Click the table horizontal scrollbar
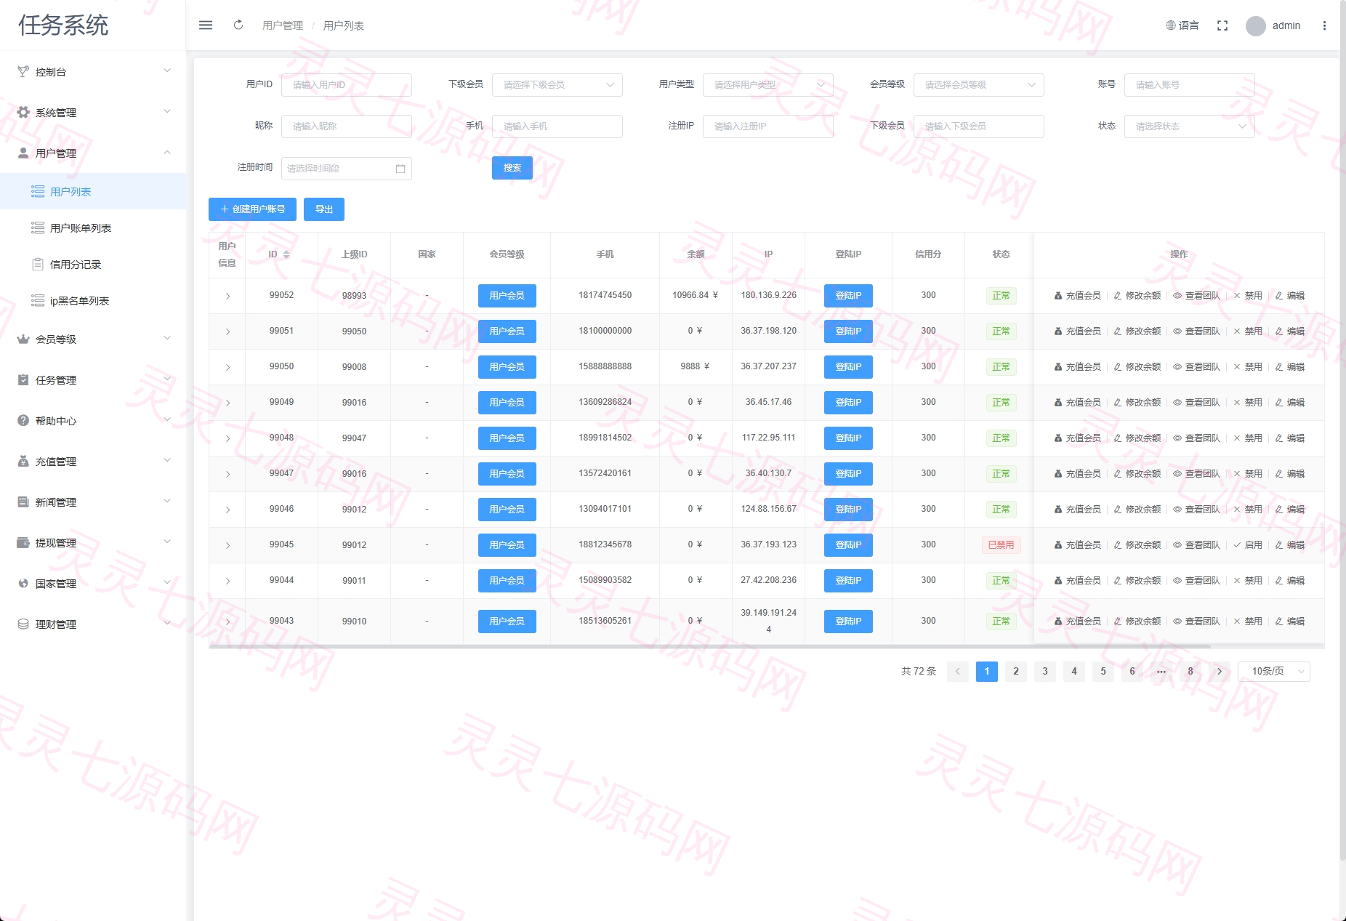This screenshot has height=921, width=1346. 710,646
